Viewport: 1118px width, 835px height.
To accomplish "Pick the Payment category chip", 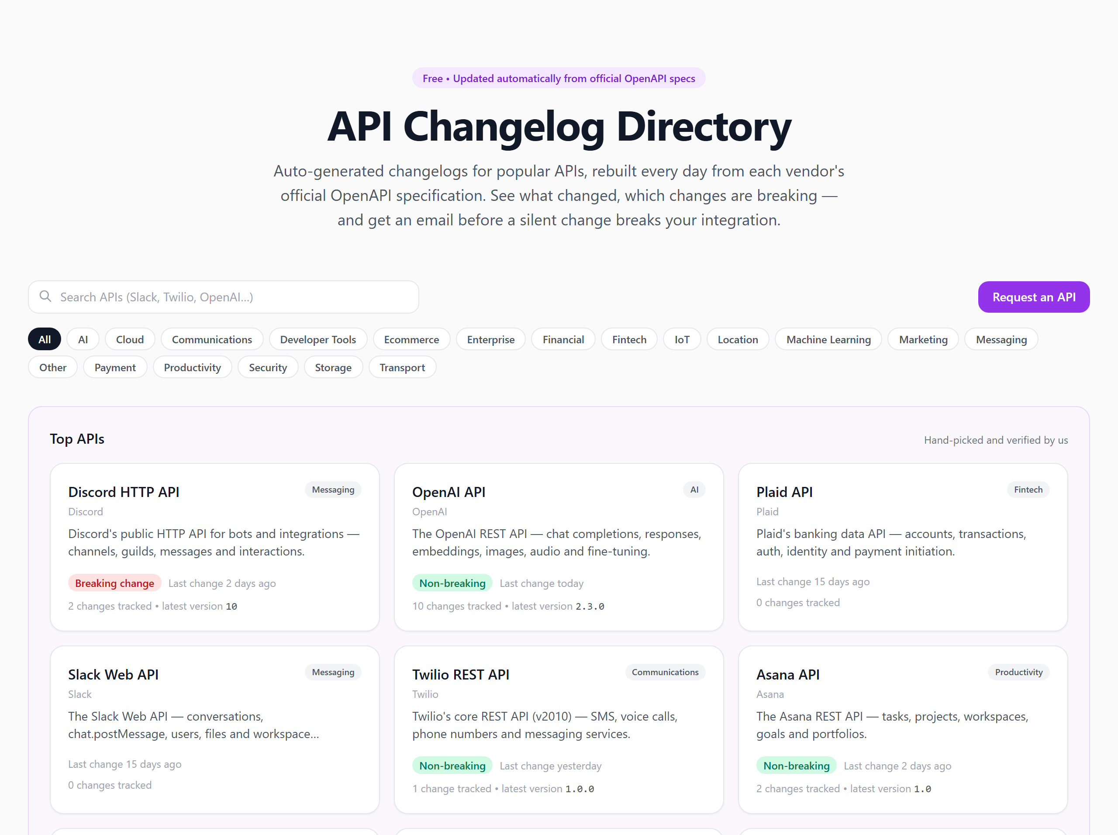I will (115, 367).
